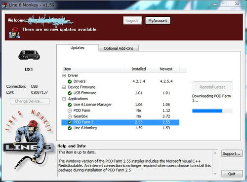Click the Applications group label
Viewport: 247px width, 182px height.
pos(78,99)
